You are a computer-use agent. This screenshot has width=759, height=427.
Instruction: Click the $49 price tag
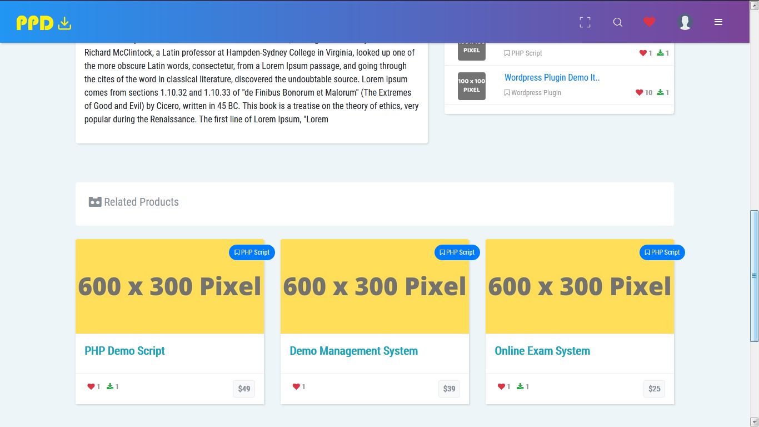[243, 389]
